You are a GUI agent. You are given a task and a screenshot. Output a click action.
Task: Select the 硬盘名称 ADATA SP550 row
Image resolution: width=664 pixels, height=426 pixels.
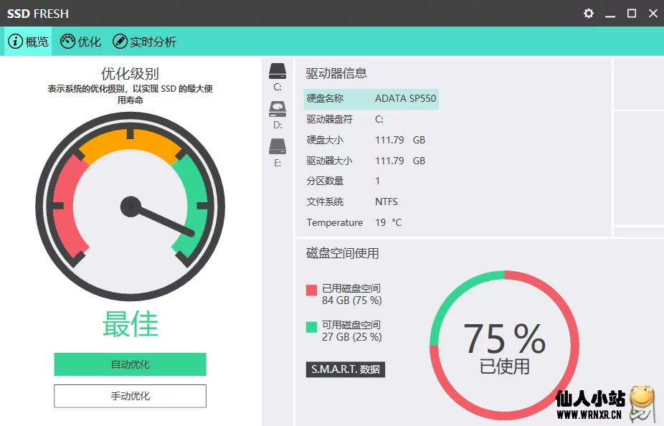(371, 99)
